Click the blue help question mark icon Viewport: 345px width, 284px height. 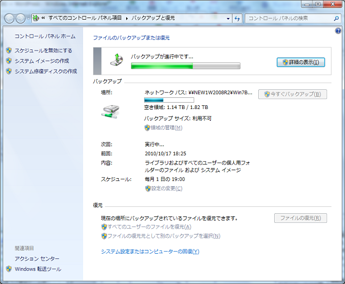(x=338, y=31)
